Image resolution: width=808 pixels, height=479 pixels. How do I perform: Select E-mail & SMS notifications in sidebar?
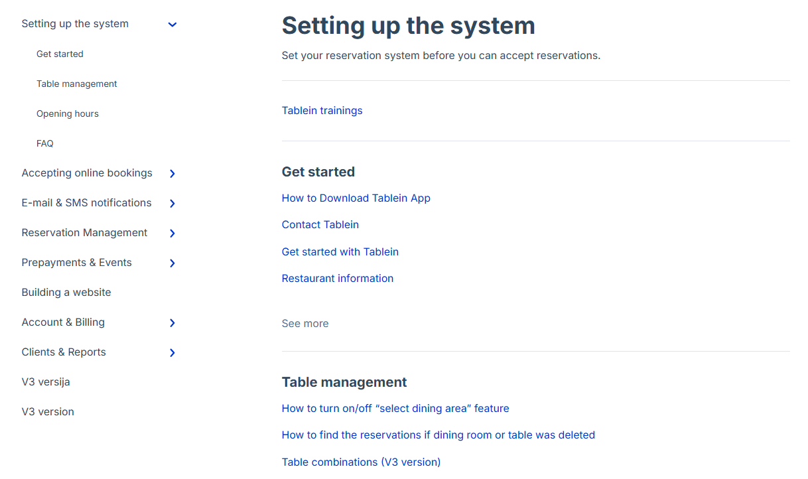pos(86,203)
